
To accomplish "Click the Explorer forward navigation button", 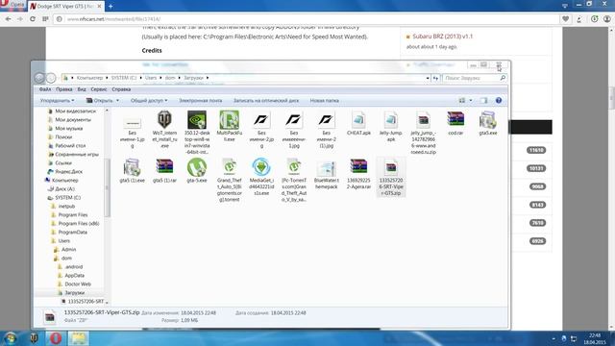I will tap(51, 78).
